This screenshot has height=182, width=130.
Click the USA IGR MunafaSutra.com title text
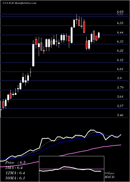pos(19,3)
